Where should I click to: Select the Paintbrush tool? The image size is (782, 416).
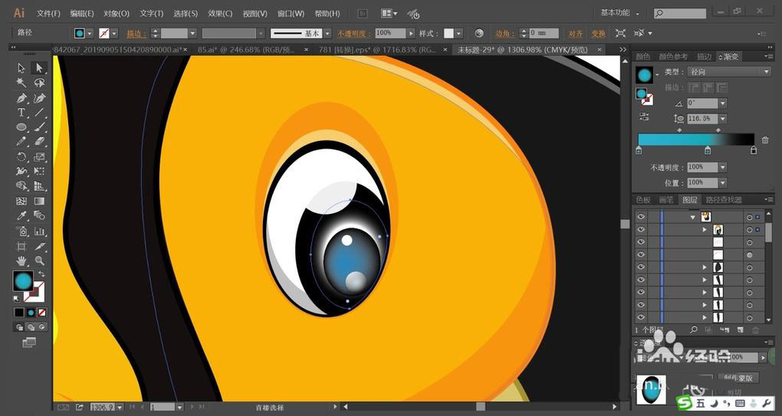click(39, 127)
